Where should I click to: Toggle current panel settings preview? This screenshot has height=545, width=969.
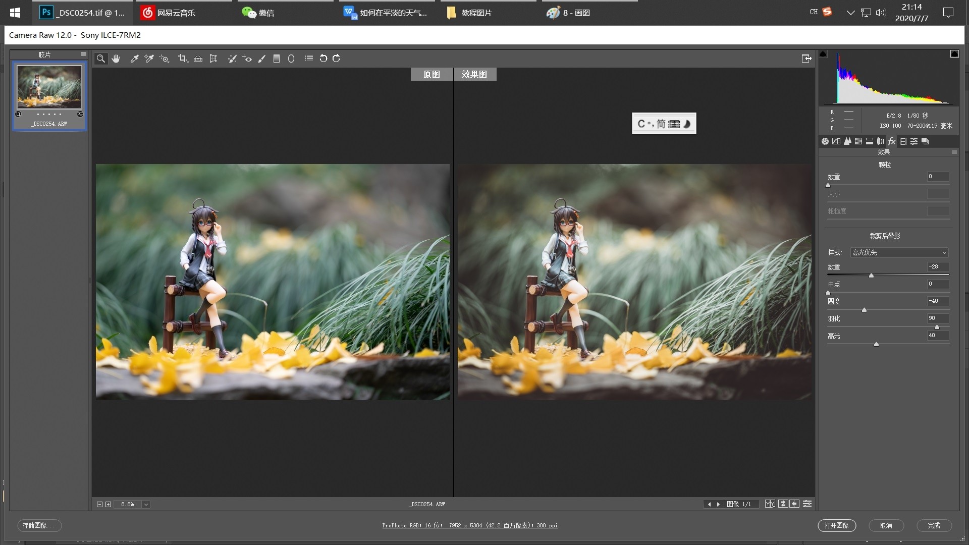click(x=807, y=504)
